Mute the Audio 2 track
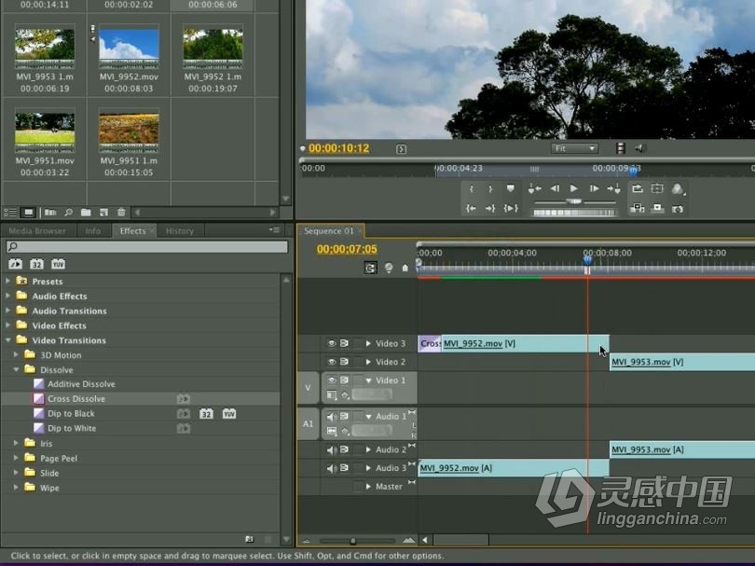The width and height of the screenshot is (755, 566). (332, 449)
